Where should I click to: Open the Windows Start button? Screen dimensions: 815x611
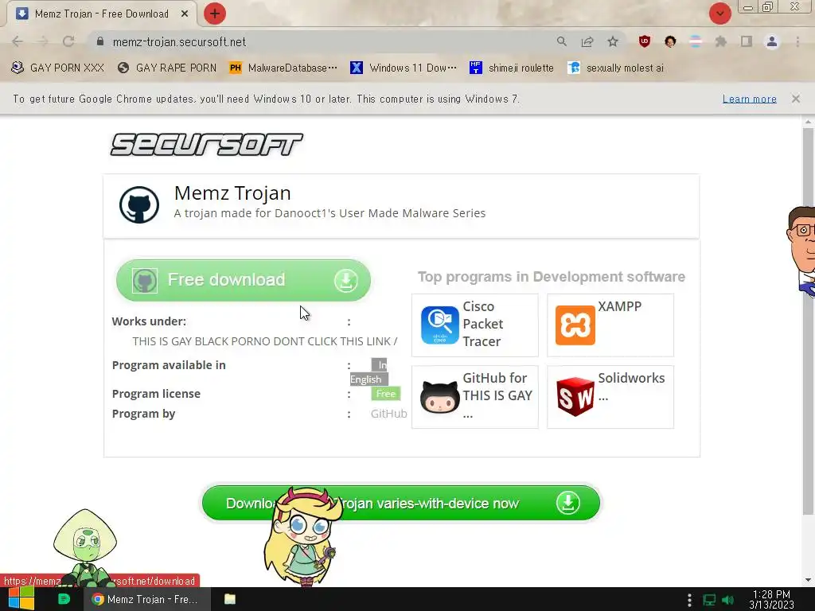click(21, 599)
